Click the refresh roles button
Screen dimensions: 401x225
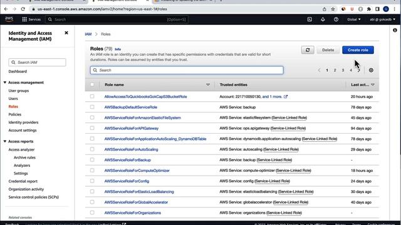[308, 50]
